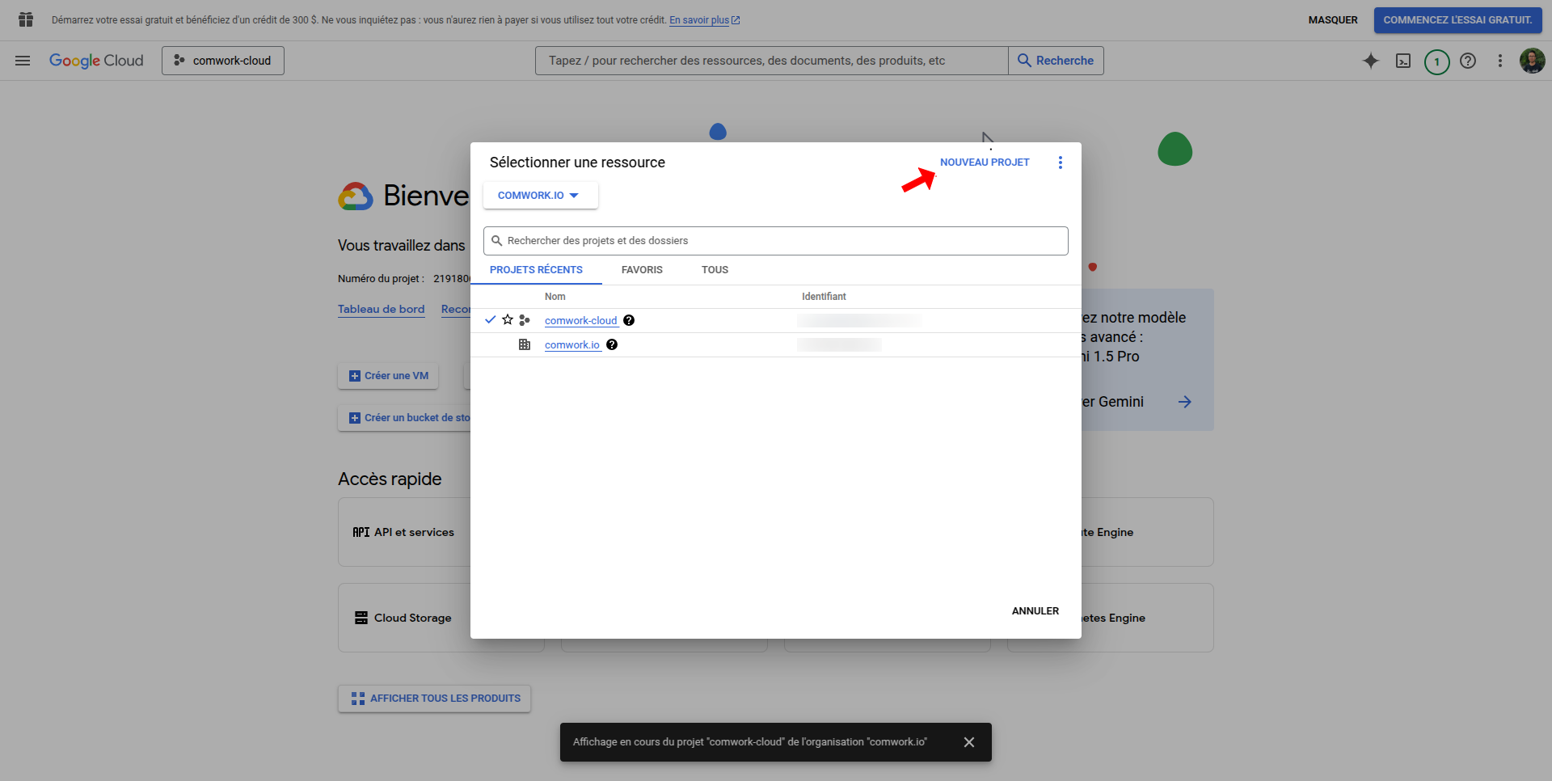Click MASQUER to hide the banner
The image size is (1552, 781).
(x=1333, y=20)
